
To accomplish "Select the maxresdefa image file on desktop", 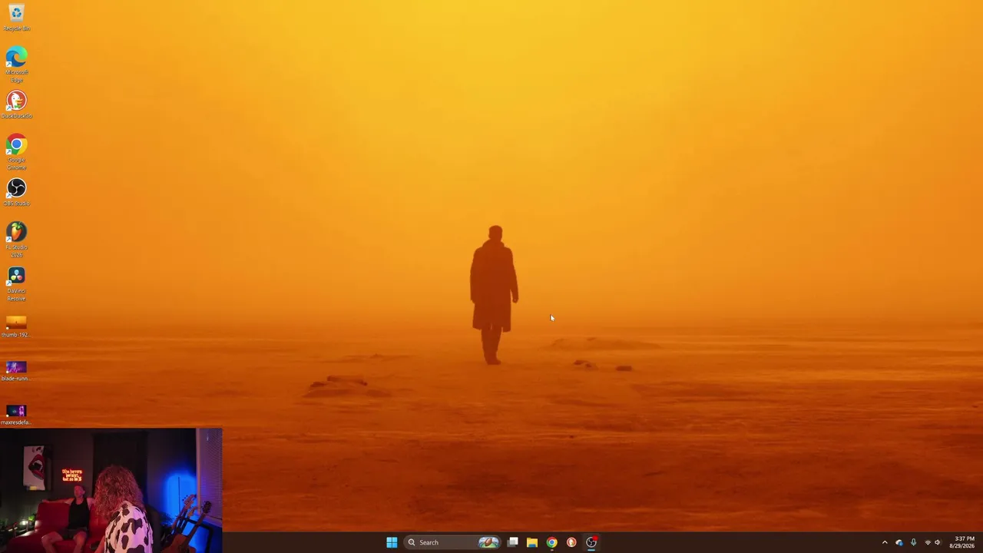I will click(16, 414).
